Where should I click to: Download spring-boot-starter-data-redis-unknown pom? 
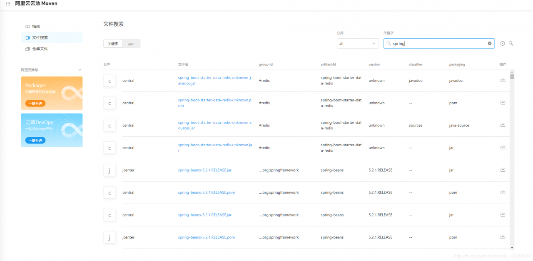pos(503,103)
